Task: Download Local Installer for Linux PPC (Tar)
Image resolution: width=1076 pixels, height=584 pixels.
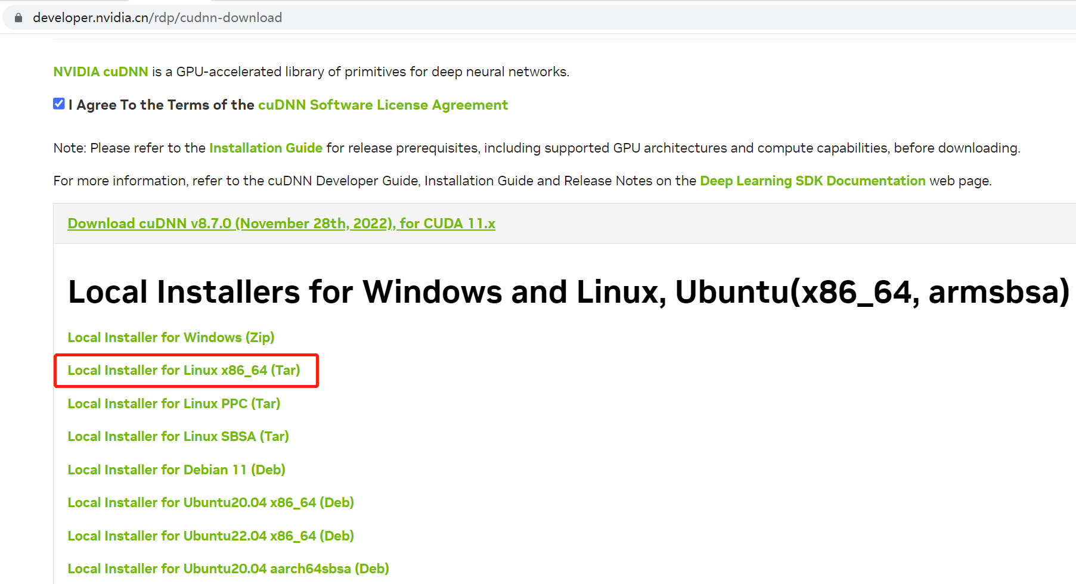Action: click(174, 403)
